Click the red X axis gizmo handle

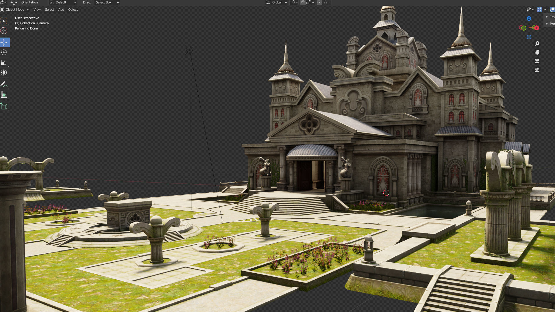(x=536, y=28)
